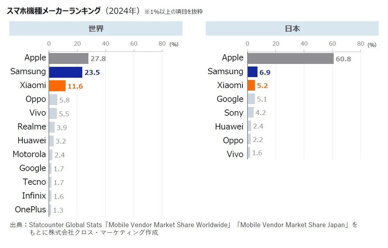Select the Vivo 5.5 value label

[64, 114]
